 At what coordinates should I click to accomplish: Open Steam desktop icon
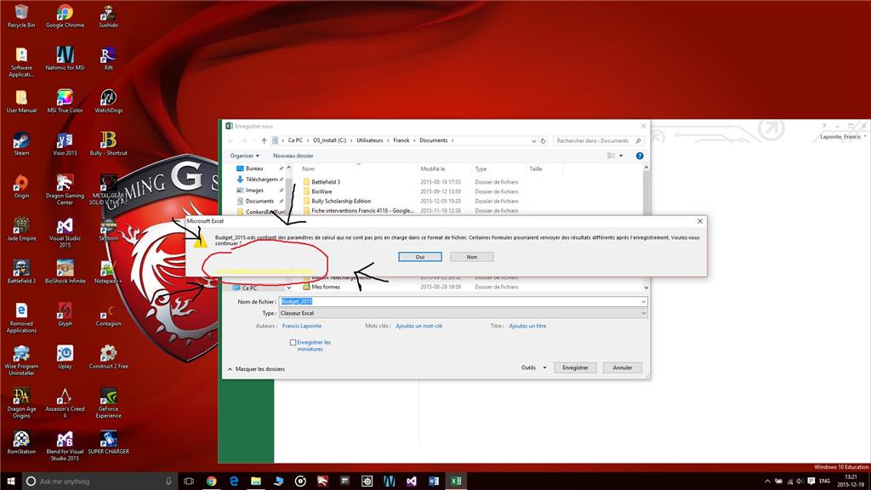coord(21,143)
